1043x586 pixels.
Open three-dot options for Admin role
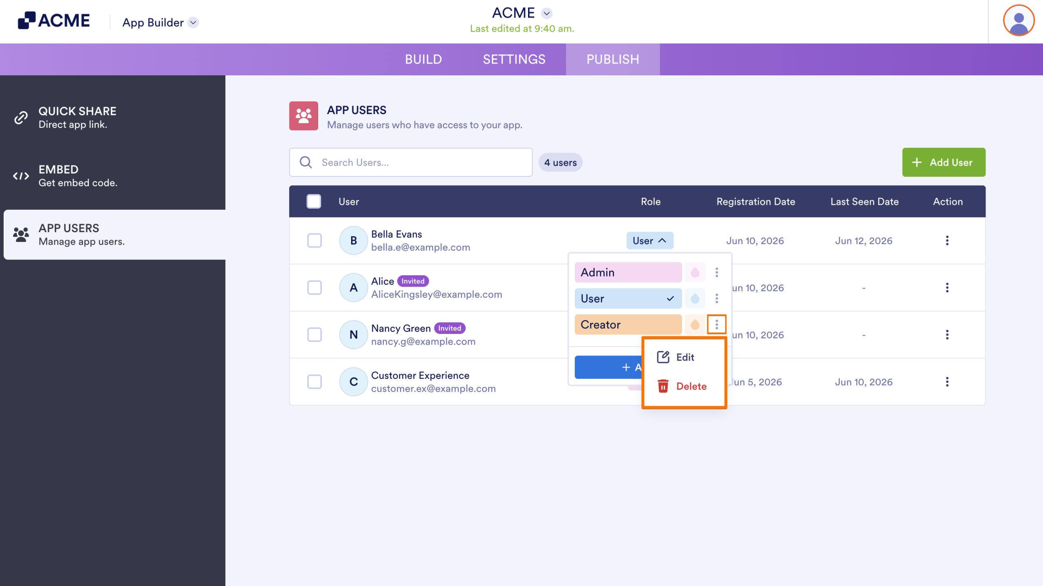point(717,272)
